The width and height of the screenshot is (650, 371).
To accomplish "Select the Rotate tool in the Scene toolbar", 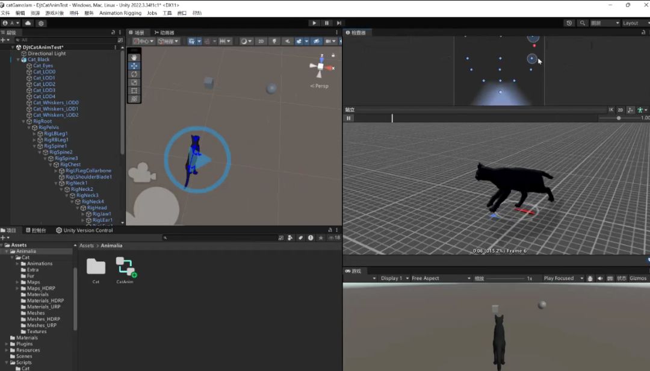I will 134,74.
